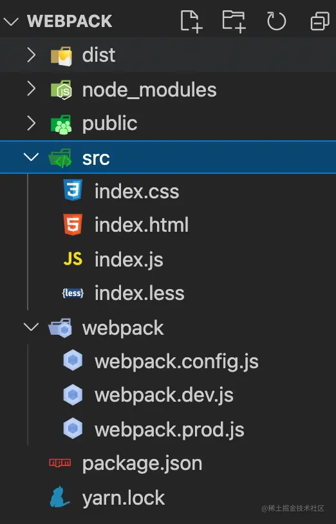Click the npm icon beside package.json
Screen dimensions: 336x524
(x=60, y=462)
